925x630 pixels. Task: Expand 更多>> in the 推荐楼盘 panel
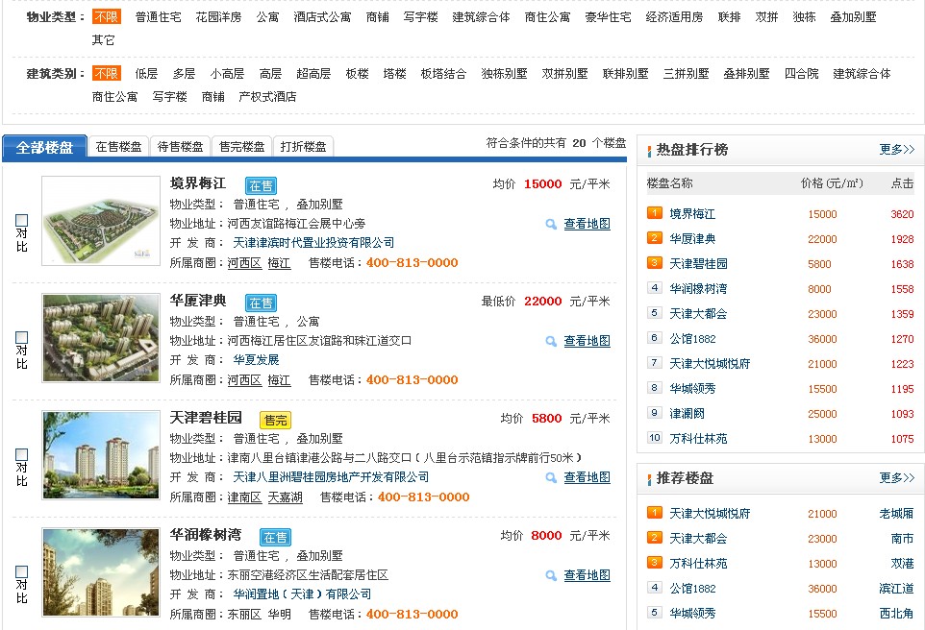pos(898,476)
